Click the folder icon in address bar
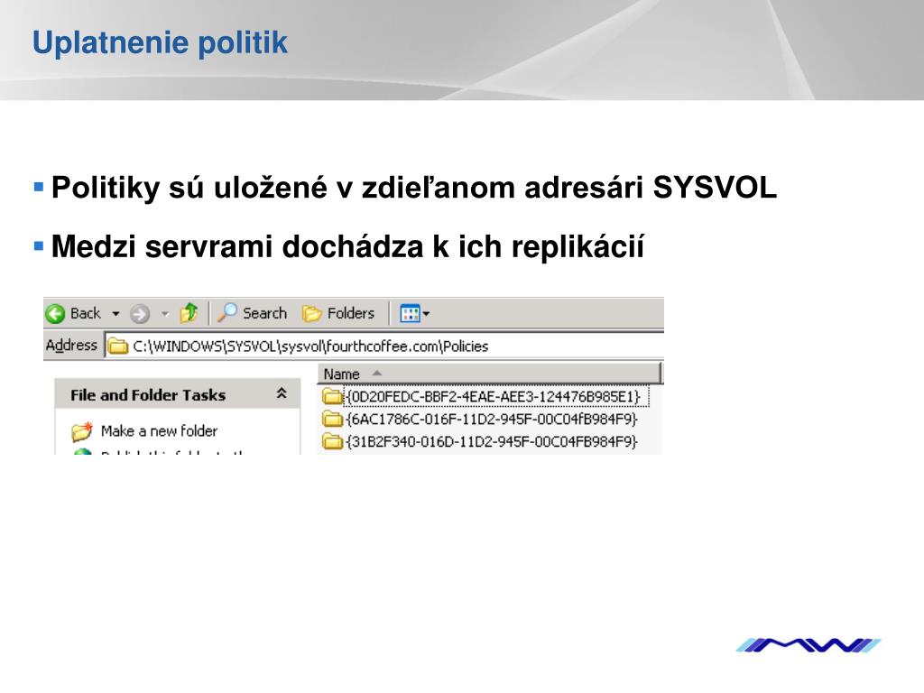924x693 pixels. coord(118,346)
